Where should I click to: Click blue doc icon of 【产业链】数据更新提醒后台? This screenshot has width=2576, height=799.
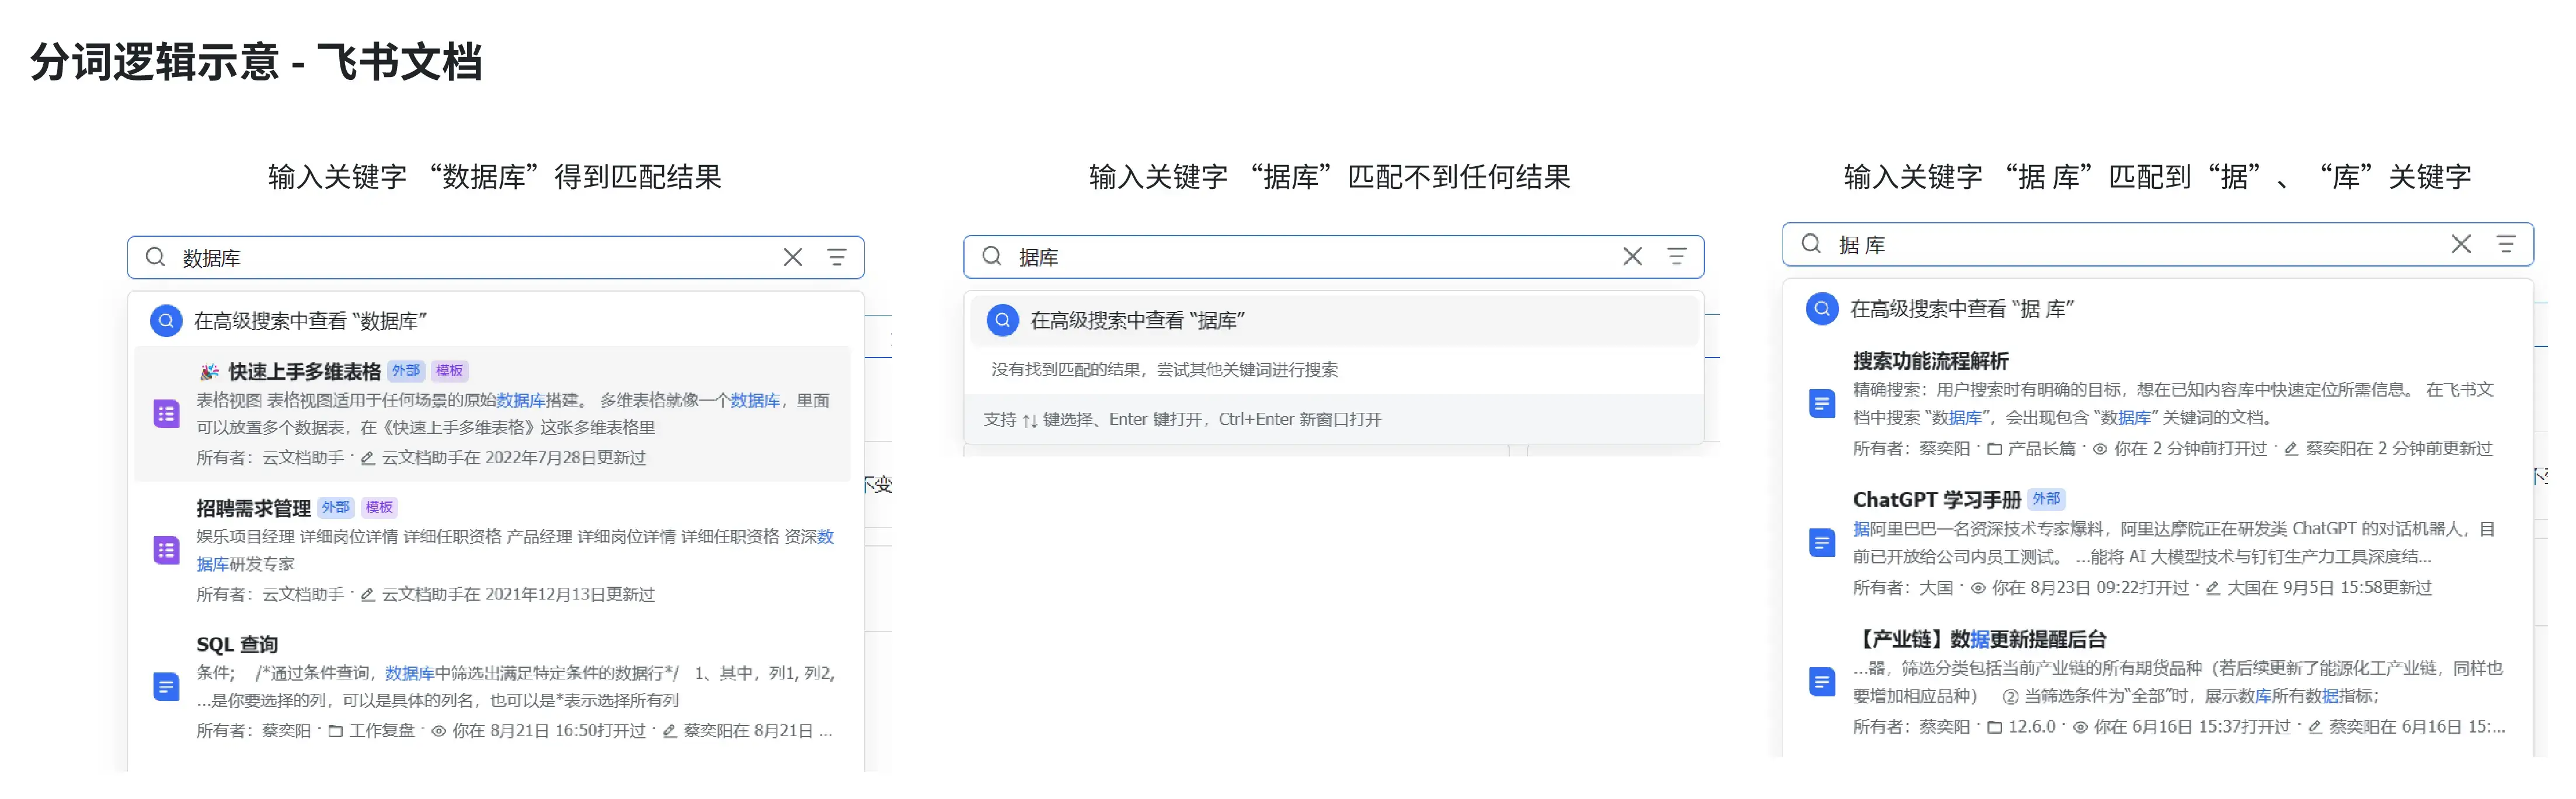point(1822,682)
